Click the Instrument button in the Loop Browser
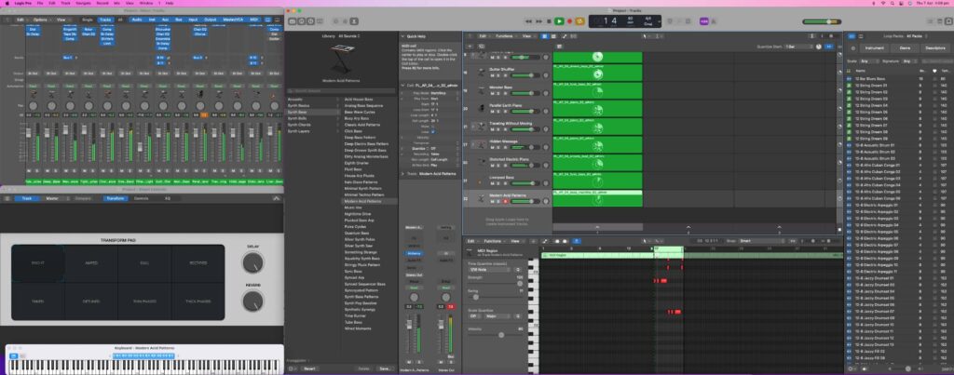The height and width of the screenshot is (375, 954). (874, 48)
